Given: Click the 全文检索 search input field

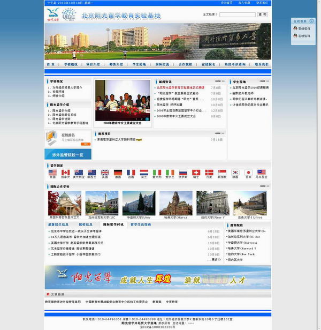Looking at the screenshot, I should 237,14.
